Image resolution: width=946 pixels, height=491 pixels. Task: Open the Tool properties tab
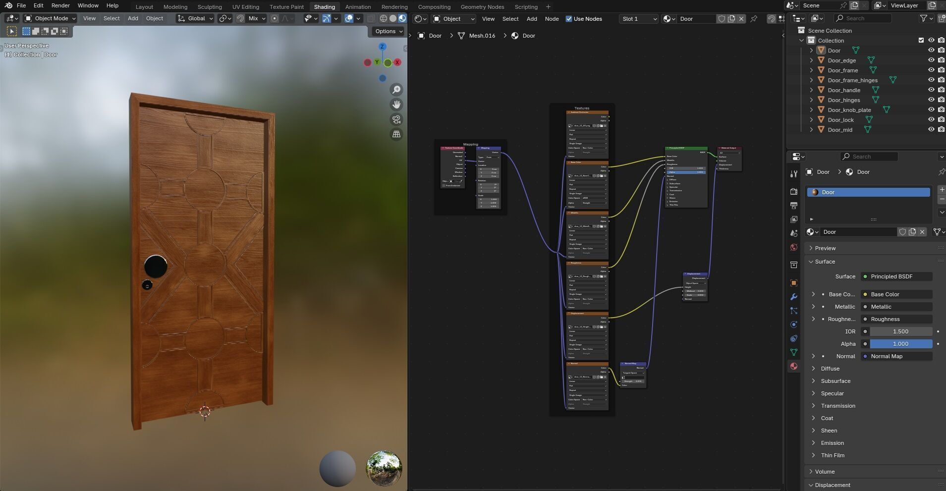click(x=794, y=174)
